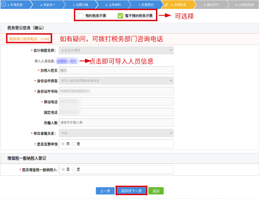Go to step 8. 办税信息
Image resolution: width=260 pixels, height=200 pixels.
(179, 5)
